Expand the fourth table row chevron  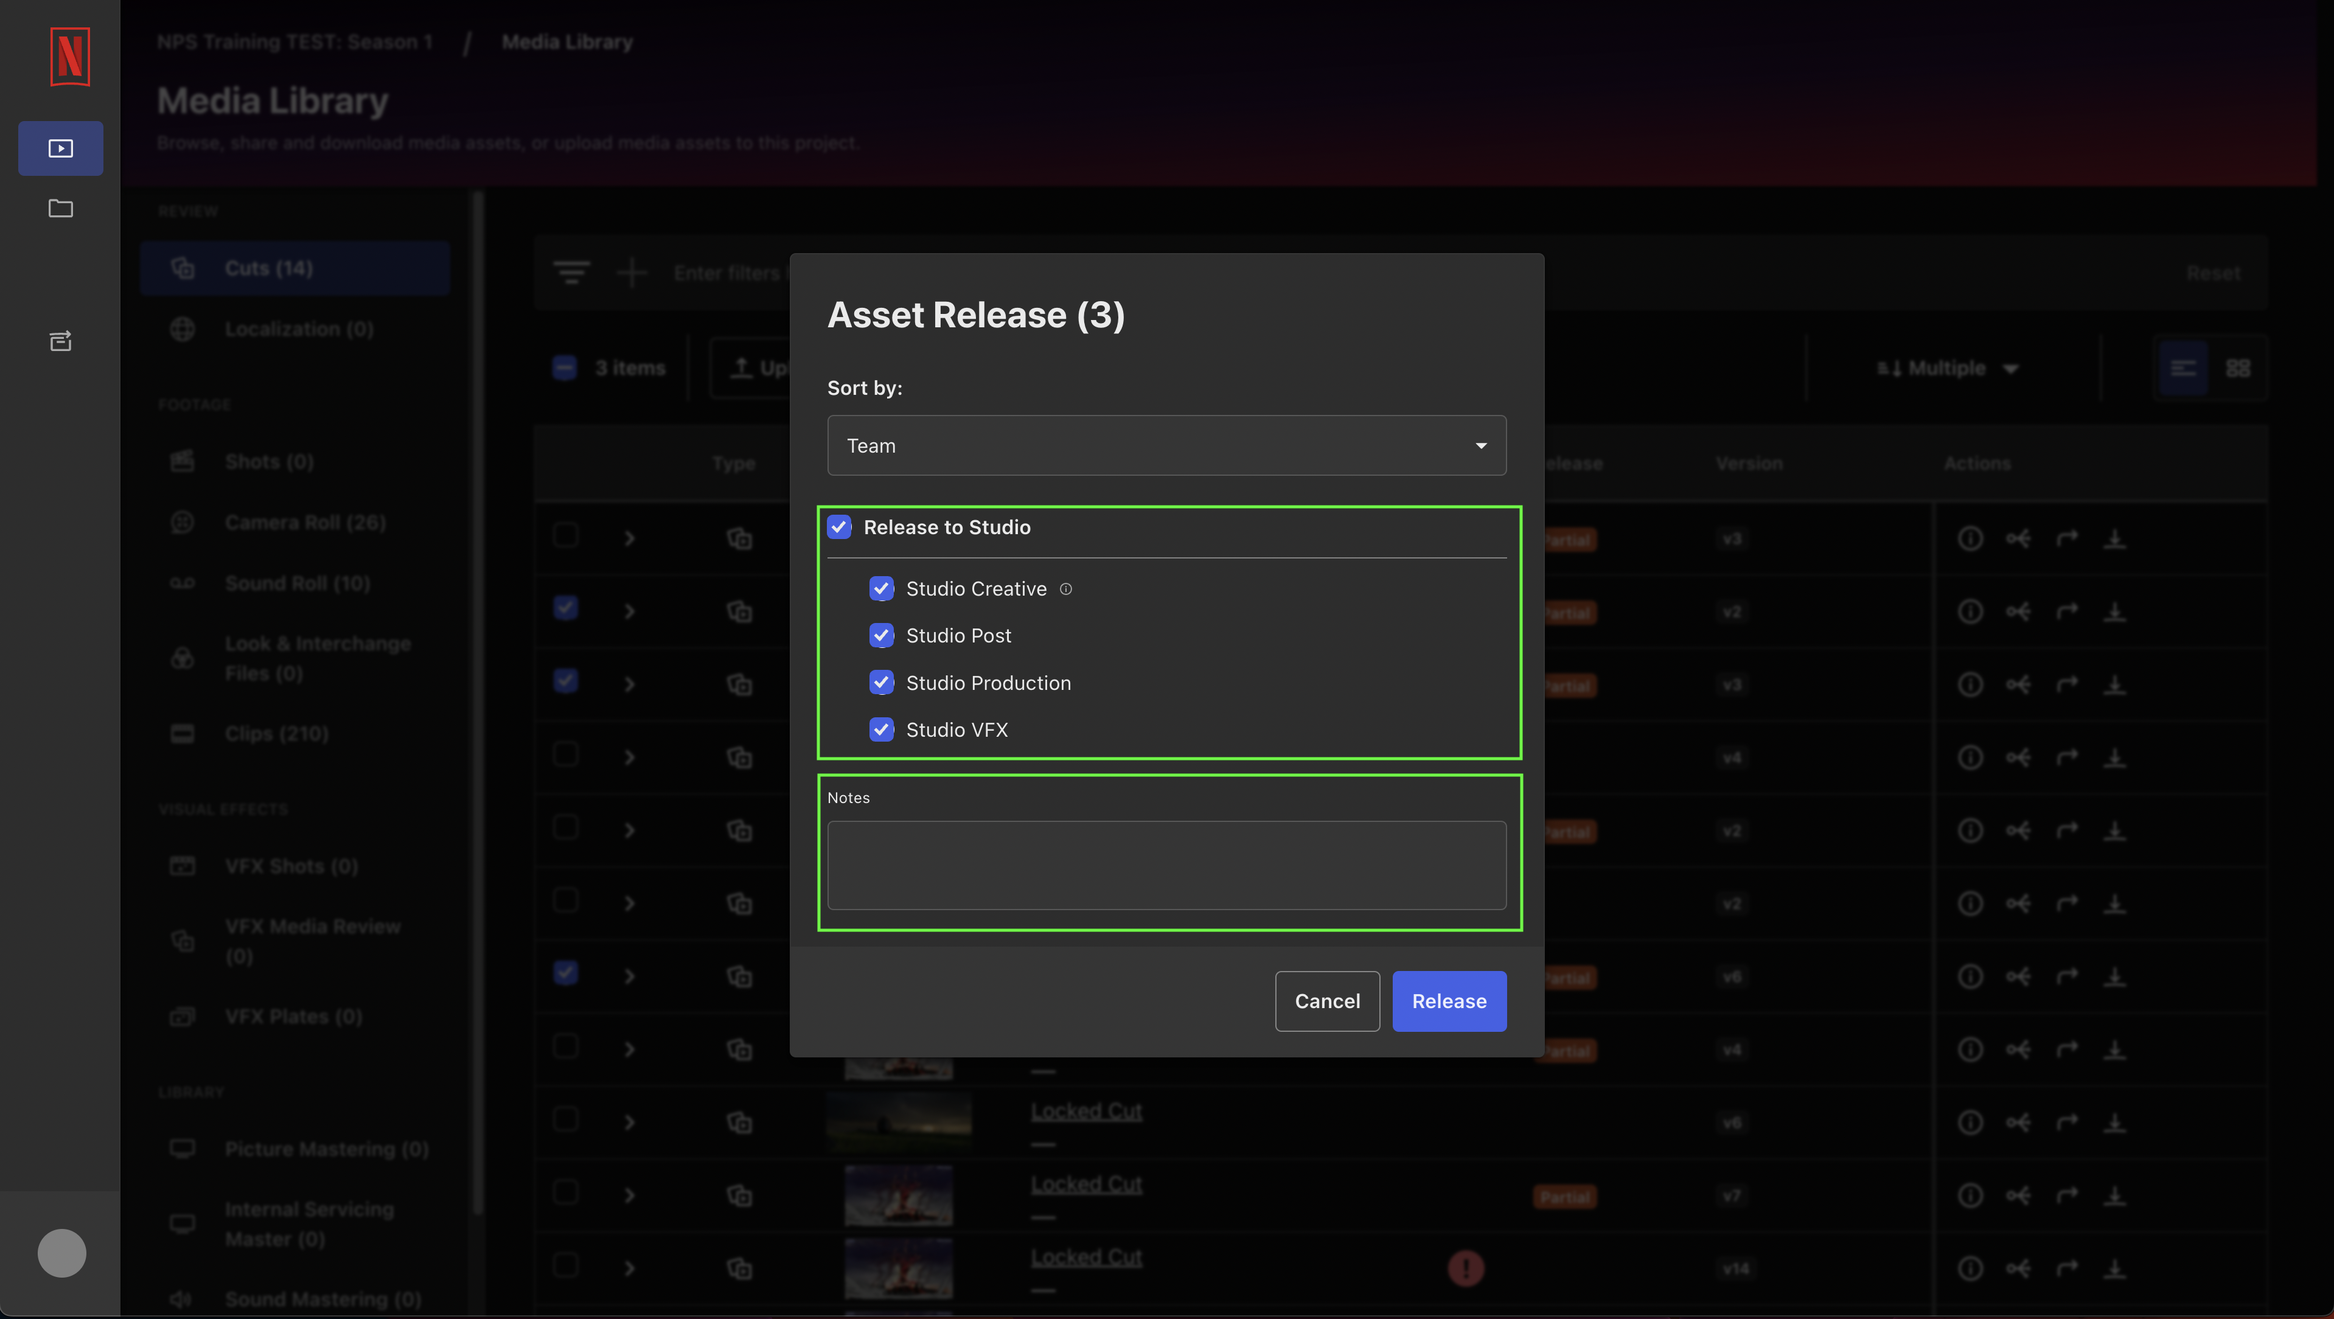(x=630, y=757)
